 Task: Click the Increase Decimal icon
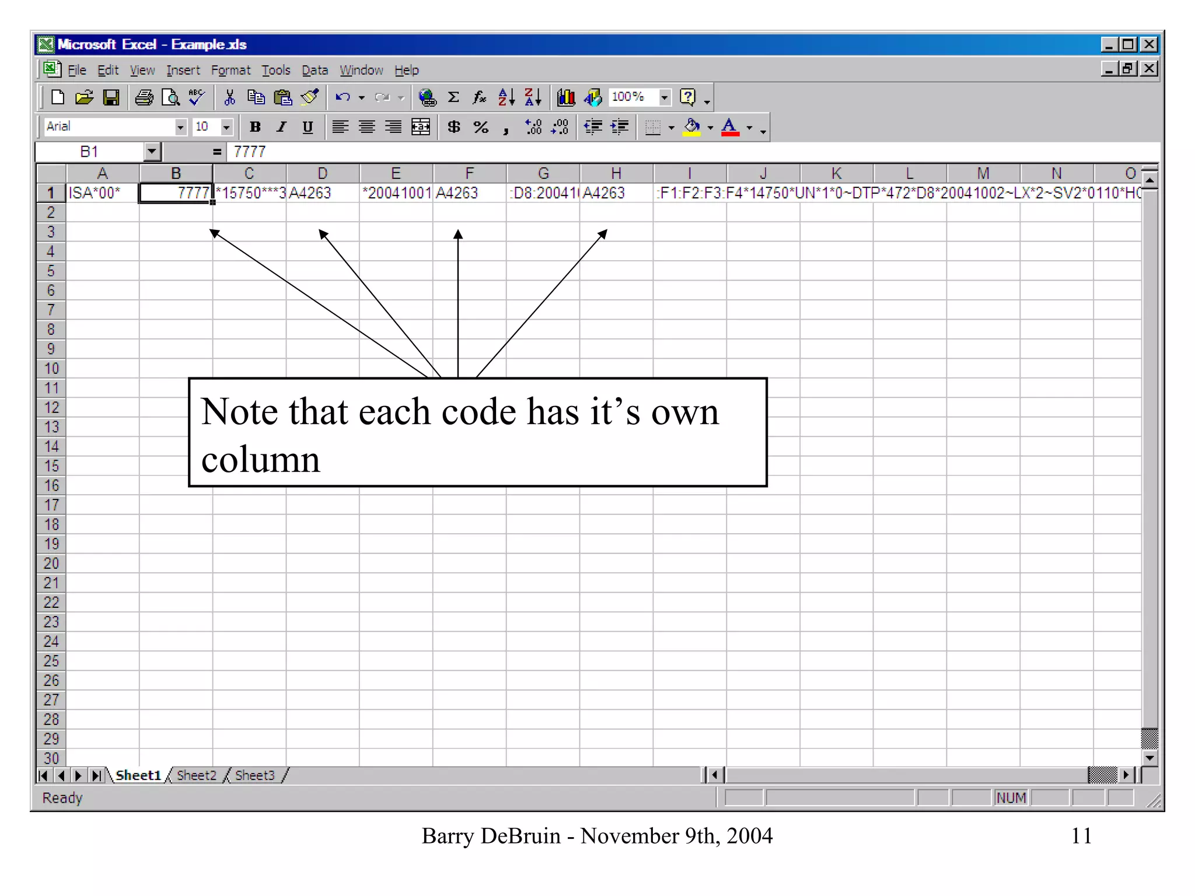[533, 127]
